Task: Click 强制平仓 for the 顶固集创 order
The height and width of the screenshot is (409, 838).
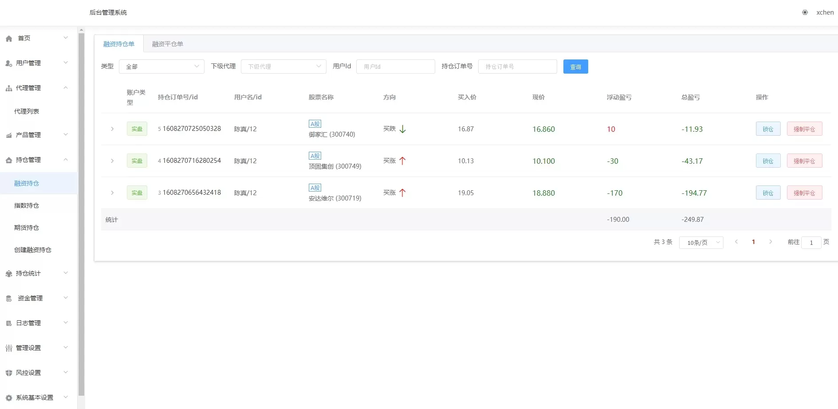Action: click(x=804, y=161)
